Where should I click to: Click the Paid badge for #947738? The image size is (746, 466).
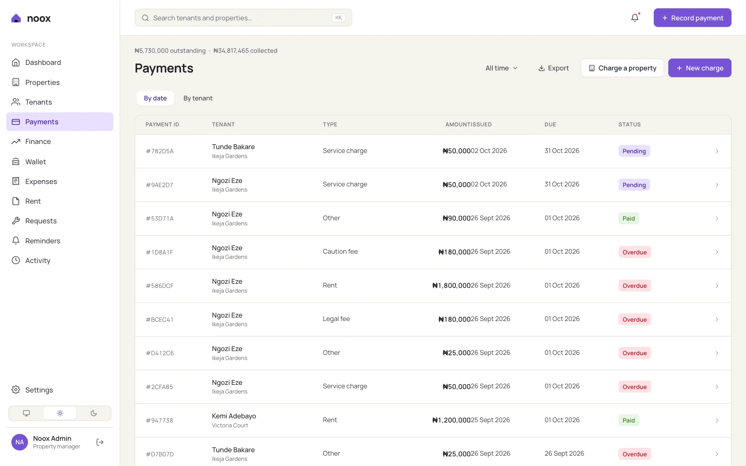tap(629, 420)
